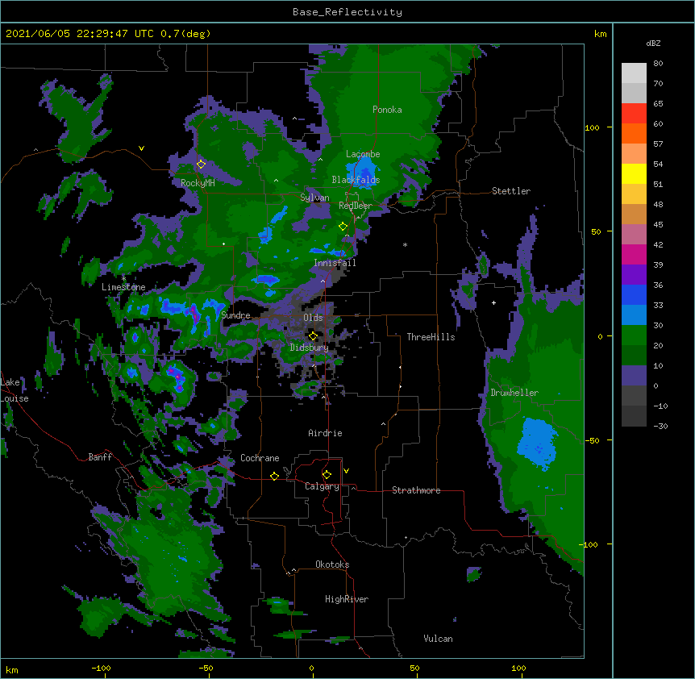This screenshot has width=695, height=679.
Task: Select the yellow diamond marker above Calgary label
Action: [x=327, y=475]
